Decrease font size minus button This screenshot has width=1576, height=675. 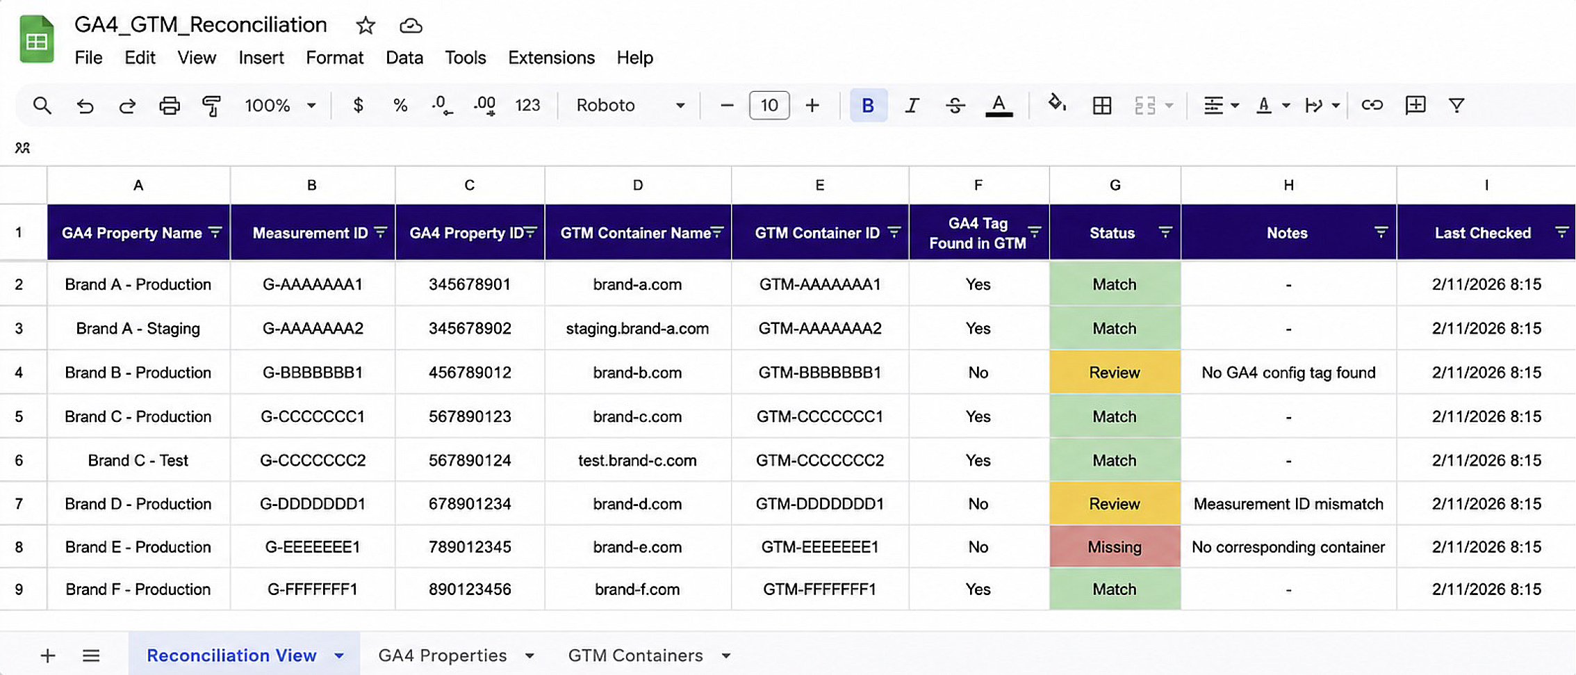click(727, 105)
